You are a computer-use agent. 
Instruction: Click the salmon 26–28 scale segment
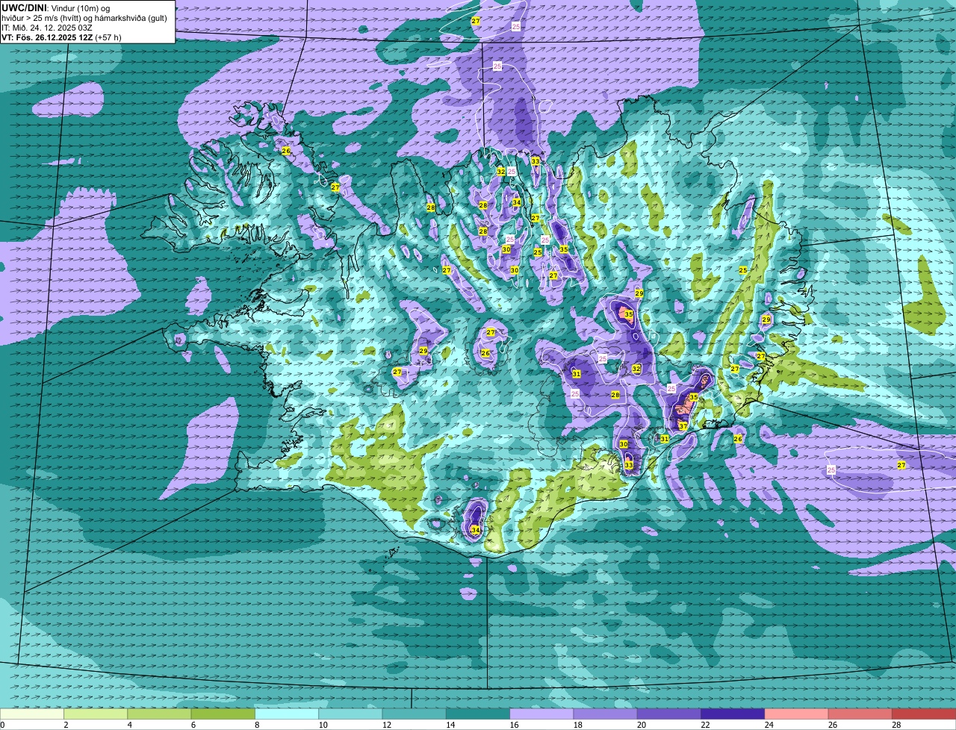coord(860,714)
